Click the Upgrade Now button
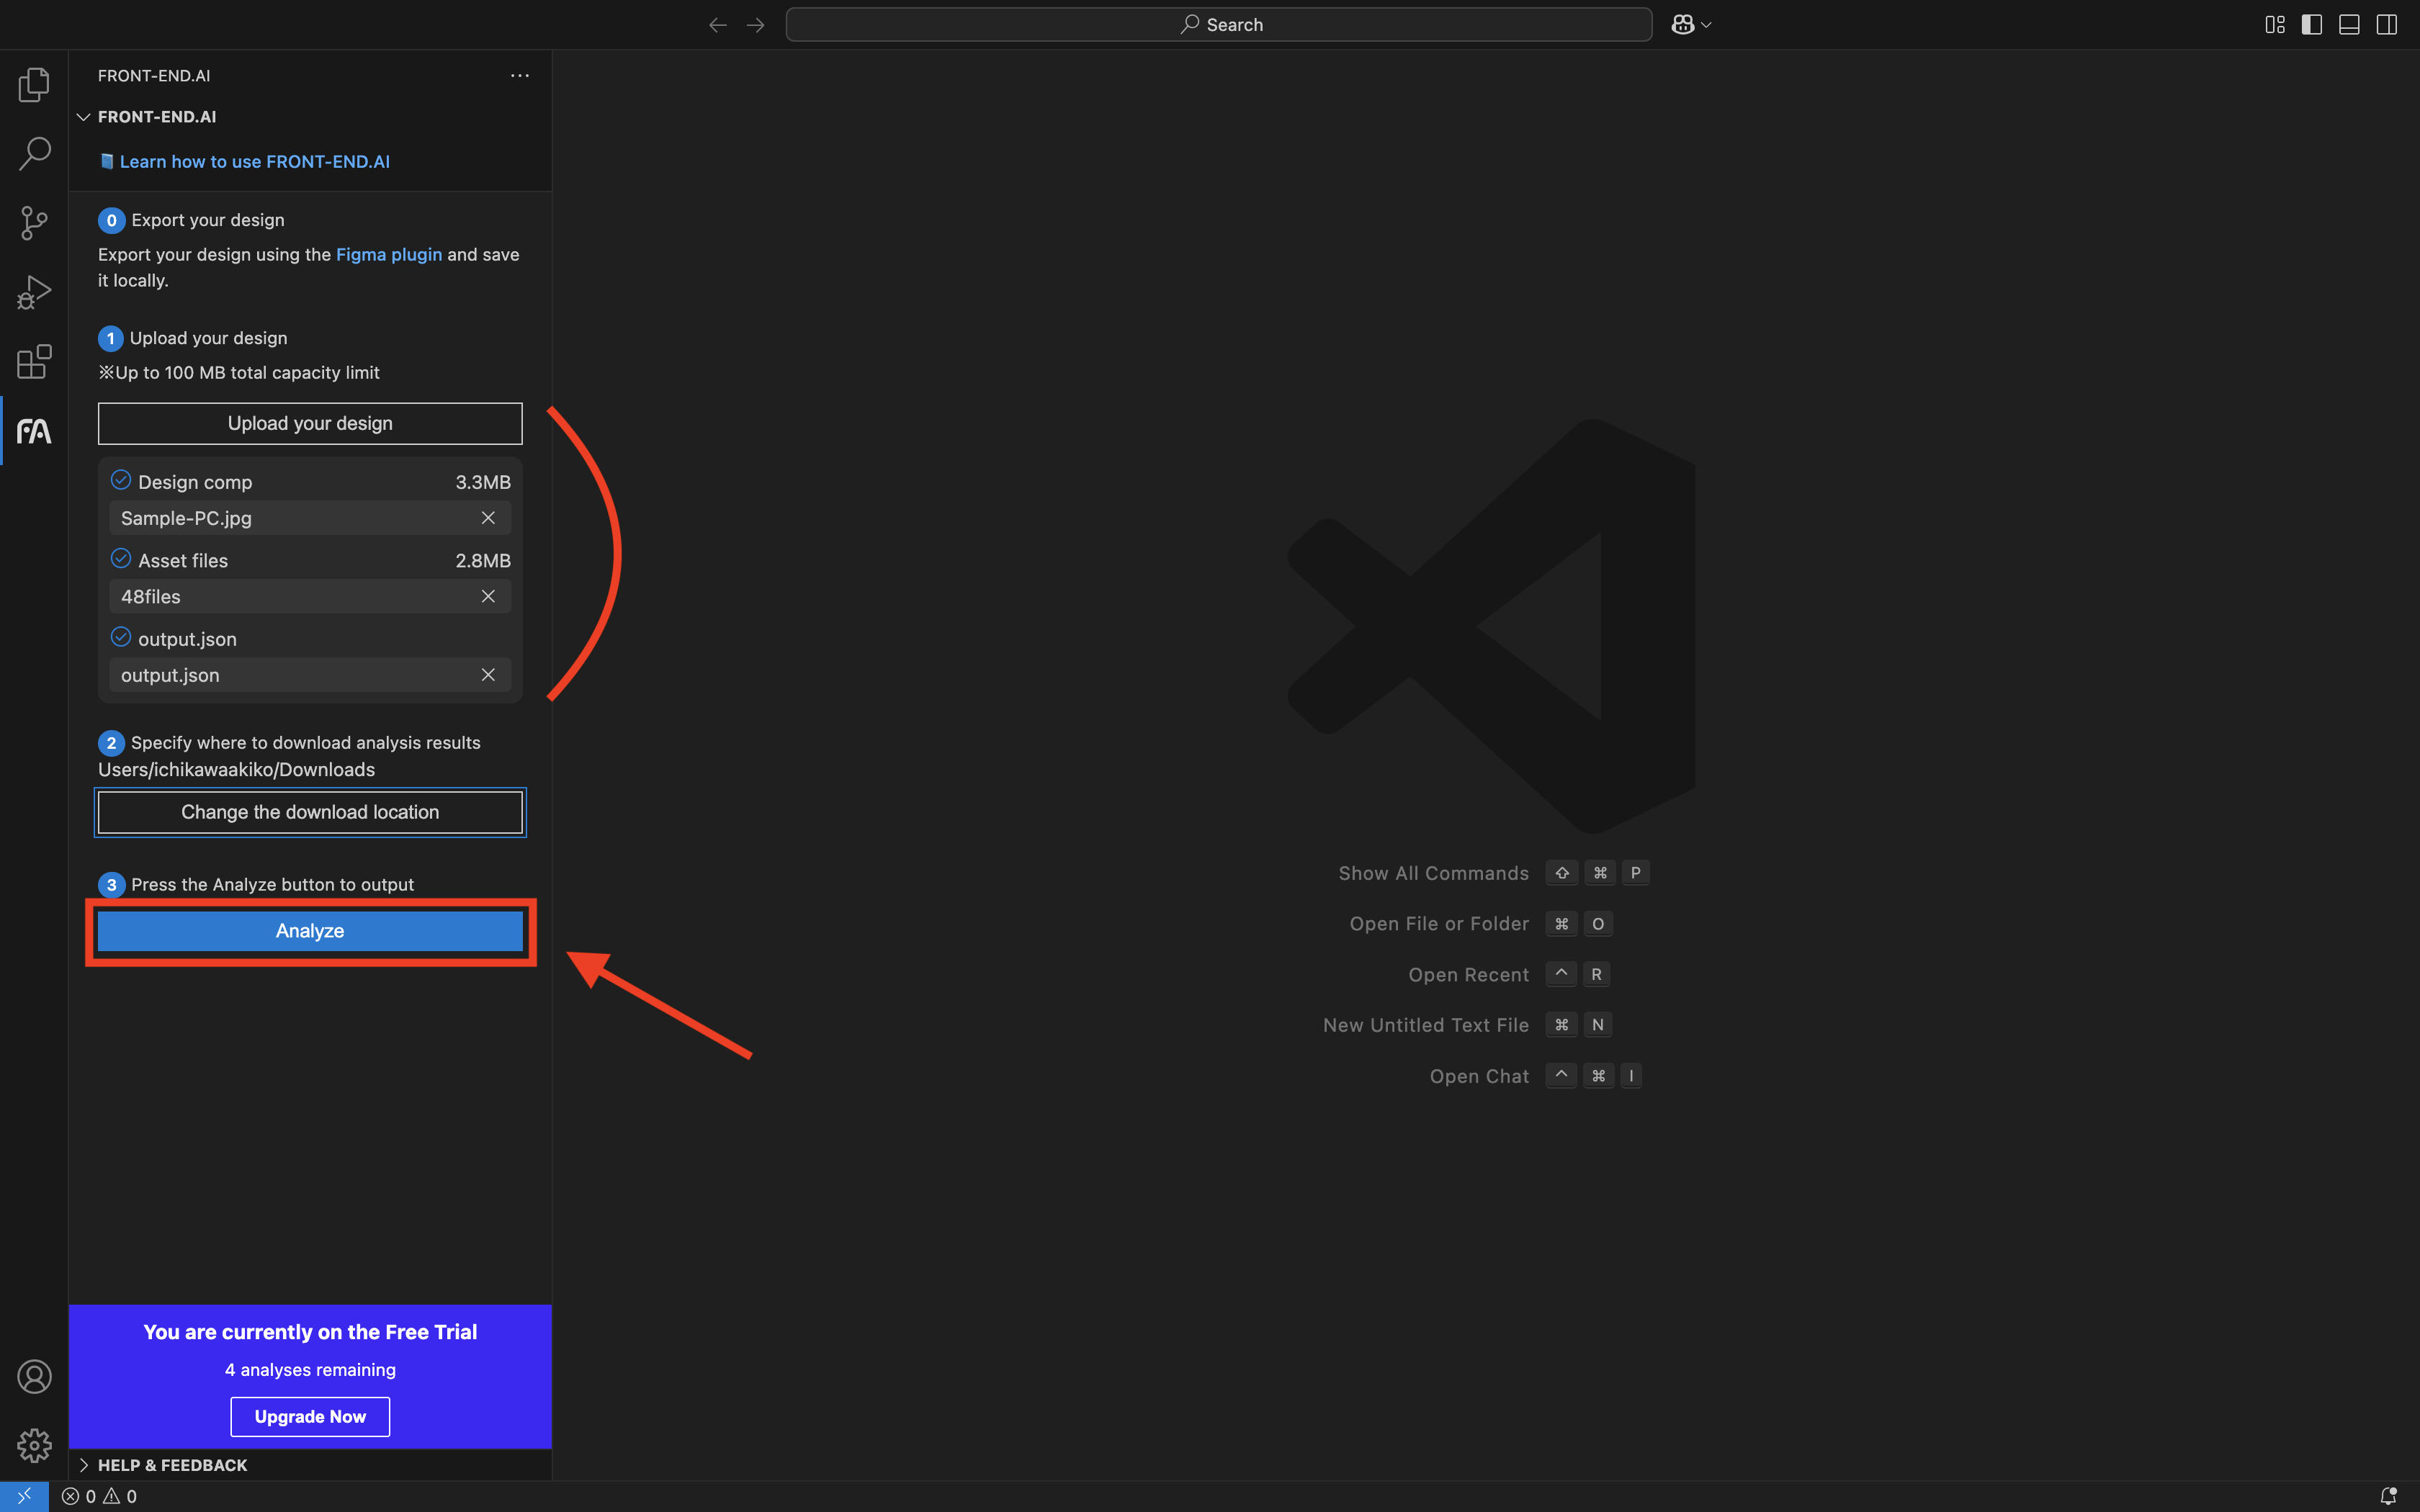The height and width of the screenshot is (1512, 2420). coord(310,1417)
